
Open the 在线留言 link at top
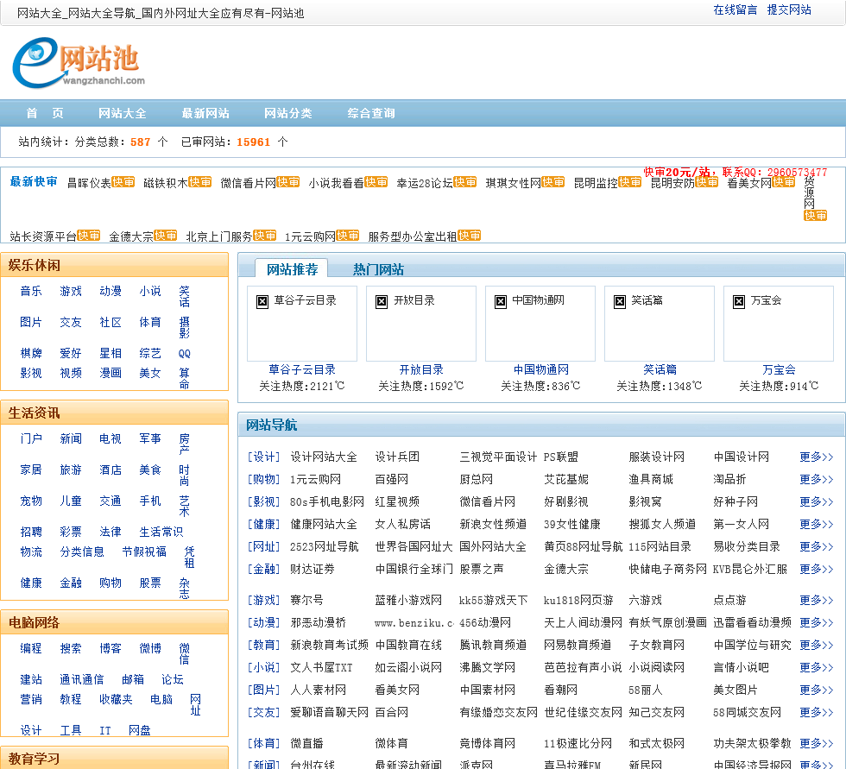pyautogui.click(x=736, y=9)
